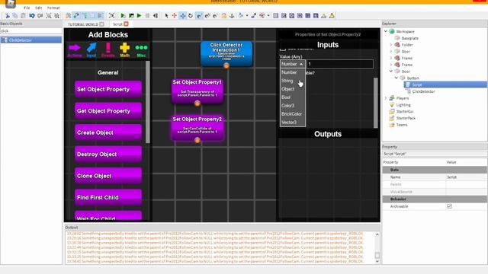
Task: Expand the Players node
Action: 386,98
